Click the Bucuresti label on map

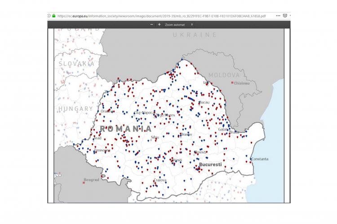pos(210,165)
